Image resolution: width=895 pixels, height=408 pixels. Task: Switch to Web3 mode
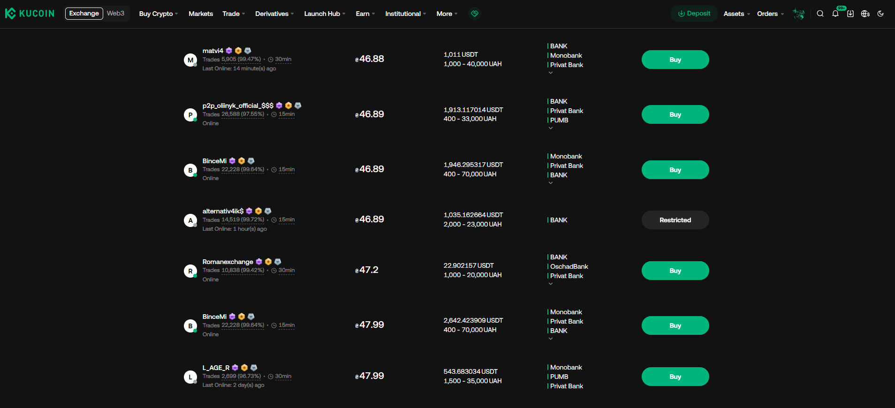[x=115, y=14]
